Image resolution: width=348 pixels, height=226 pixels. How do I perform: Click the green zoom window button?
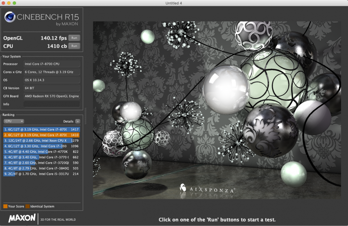(x=14, y=3)
